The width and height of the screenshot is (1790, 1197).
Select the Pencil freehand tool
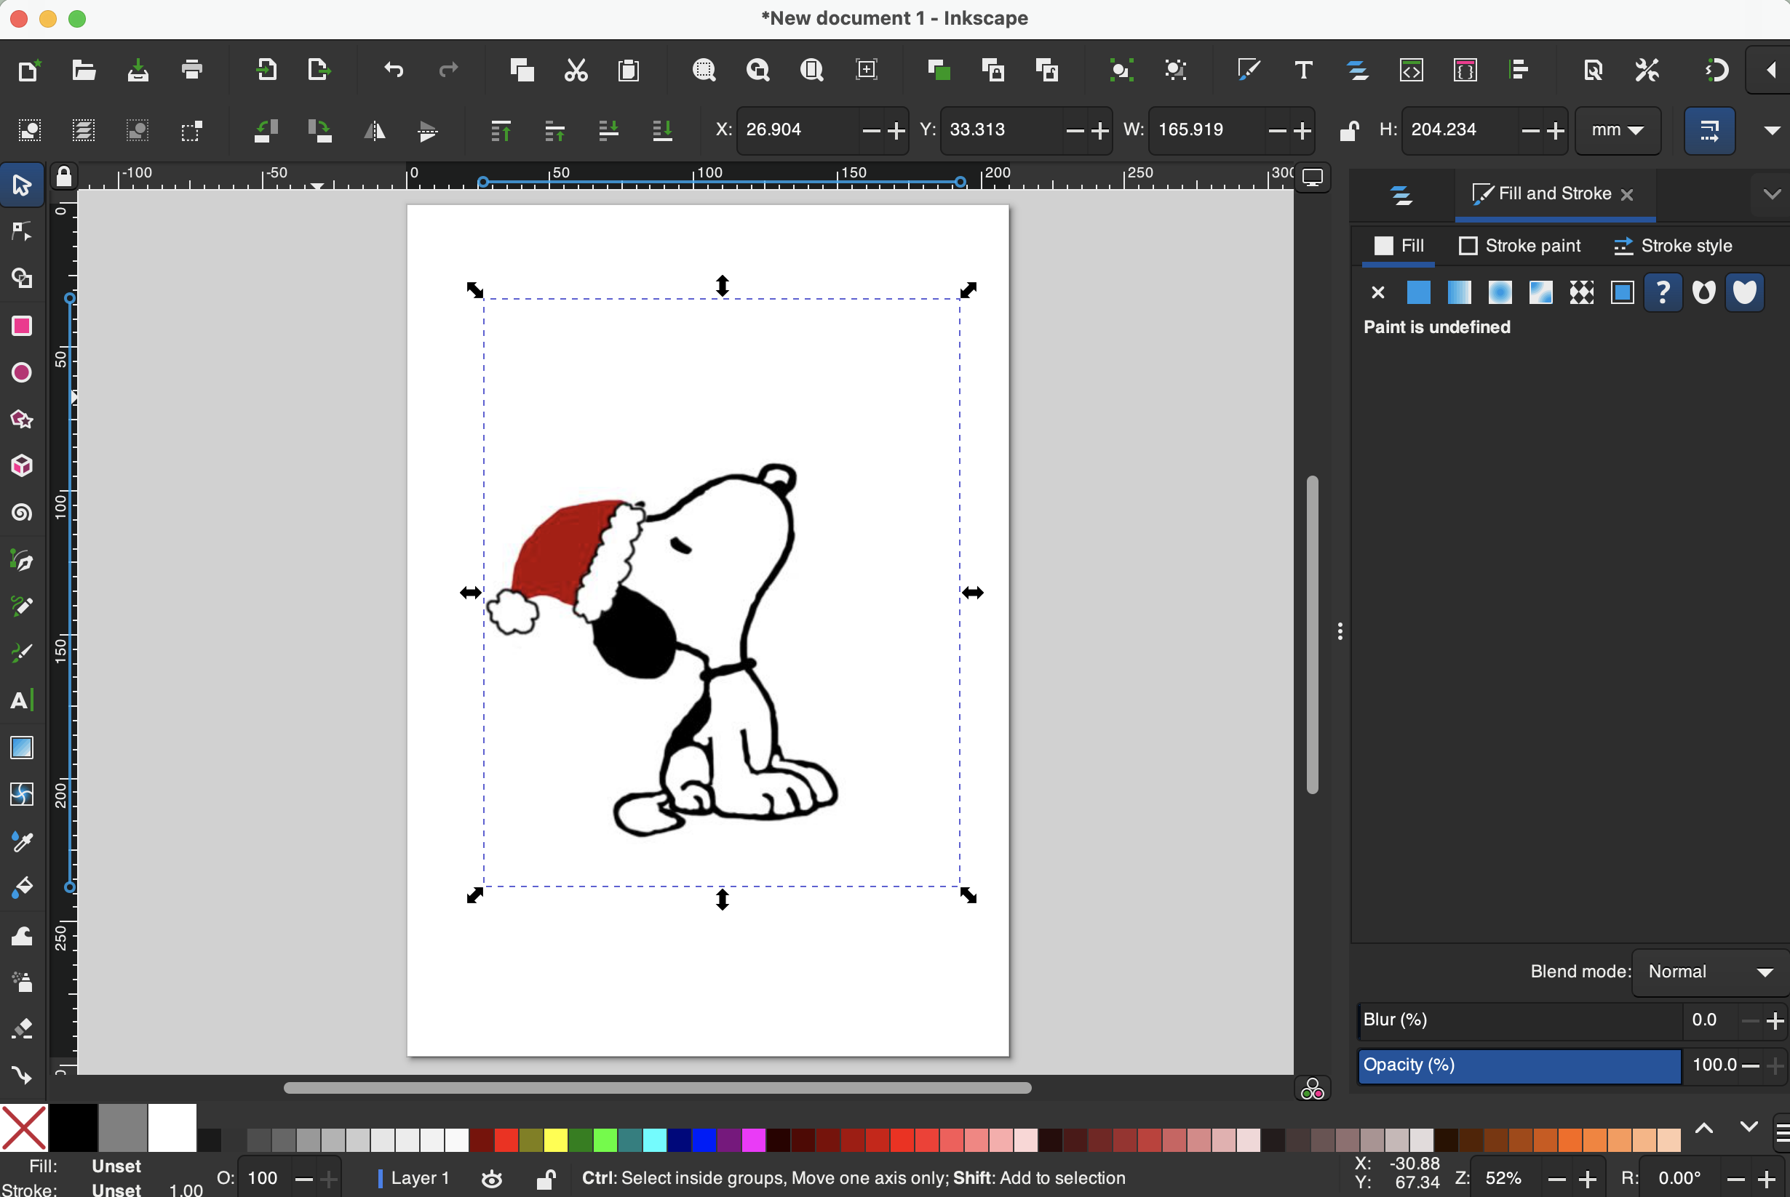tap(21, 606)
